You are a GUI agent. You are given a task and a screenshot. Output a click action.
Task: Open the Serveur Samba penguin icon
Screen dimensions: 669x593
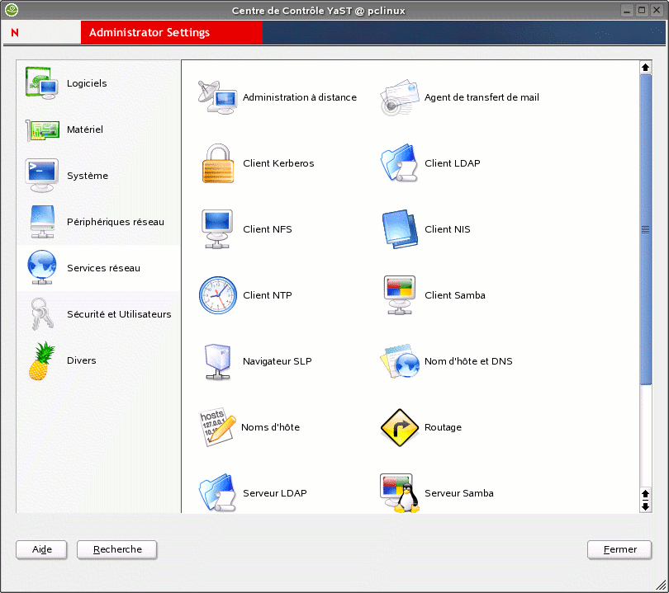pyautogui.click(x=400, y=493)
